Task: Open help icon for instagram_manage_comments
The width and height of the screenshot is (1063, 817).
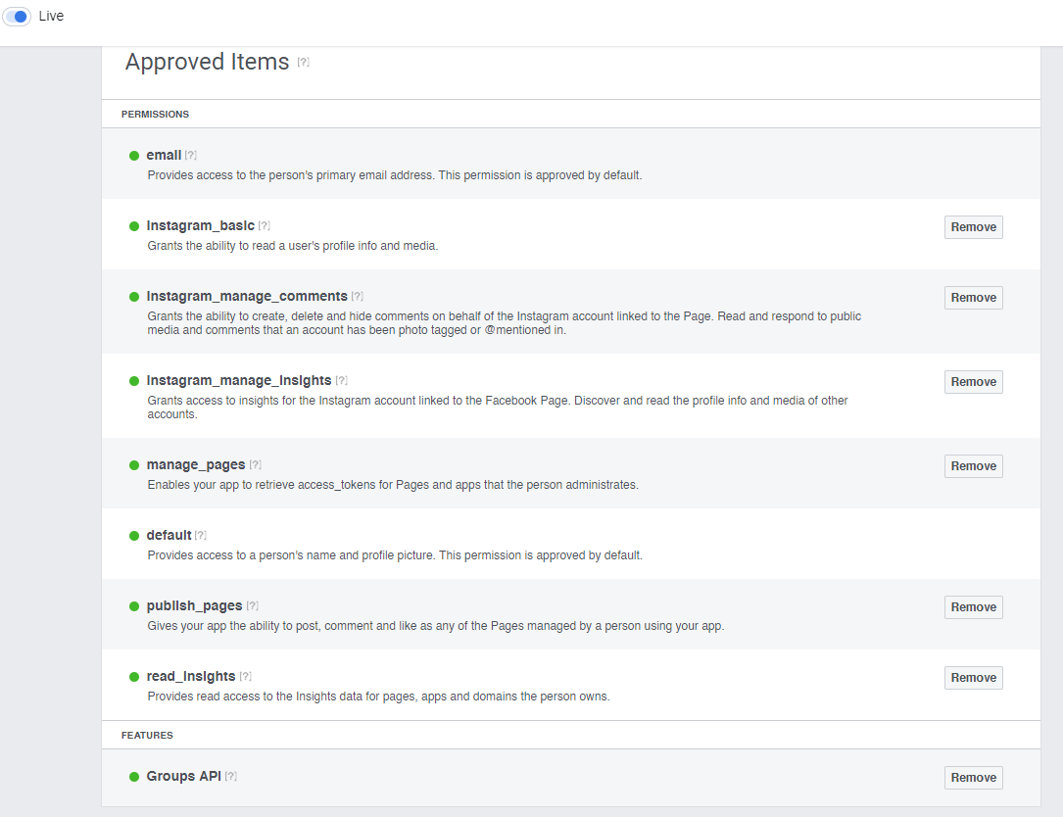Action: click(x=358, y=296)
